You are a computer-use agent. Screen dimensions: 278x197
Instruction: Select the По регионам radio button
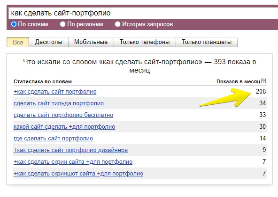tap(62, 24)
